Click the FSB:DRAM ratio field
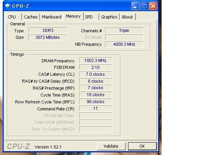The image size is (197, 155). (95, 67)
